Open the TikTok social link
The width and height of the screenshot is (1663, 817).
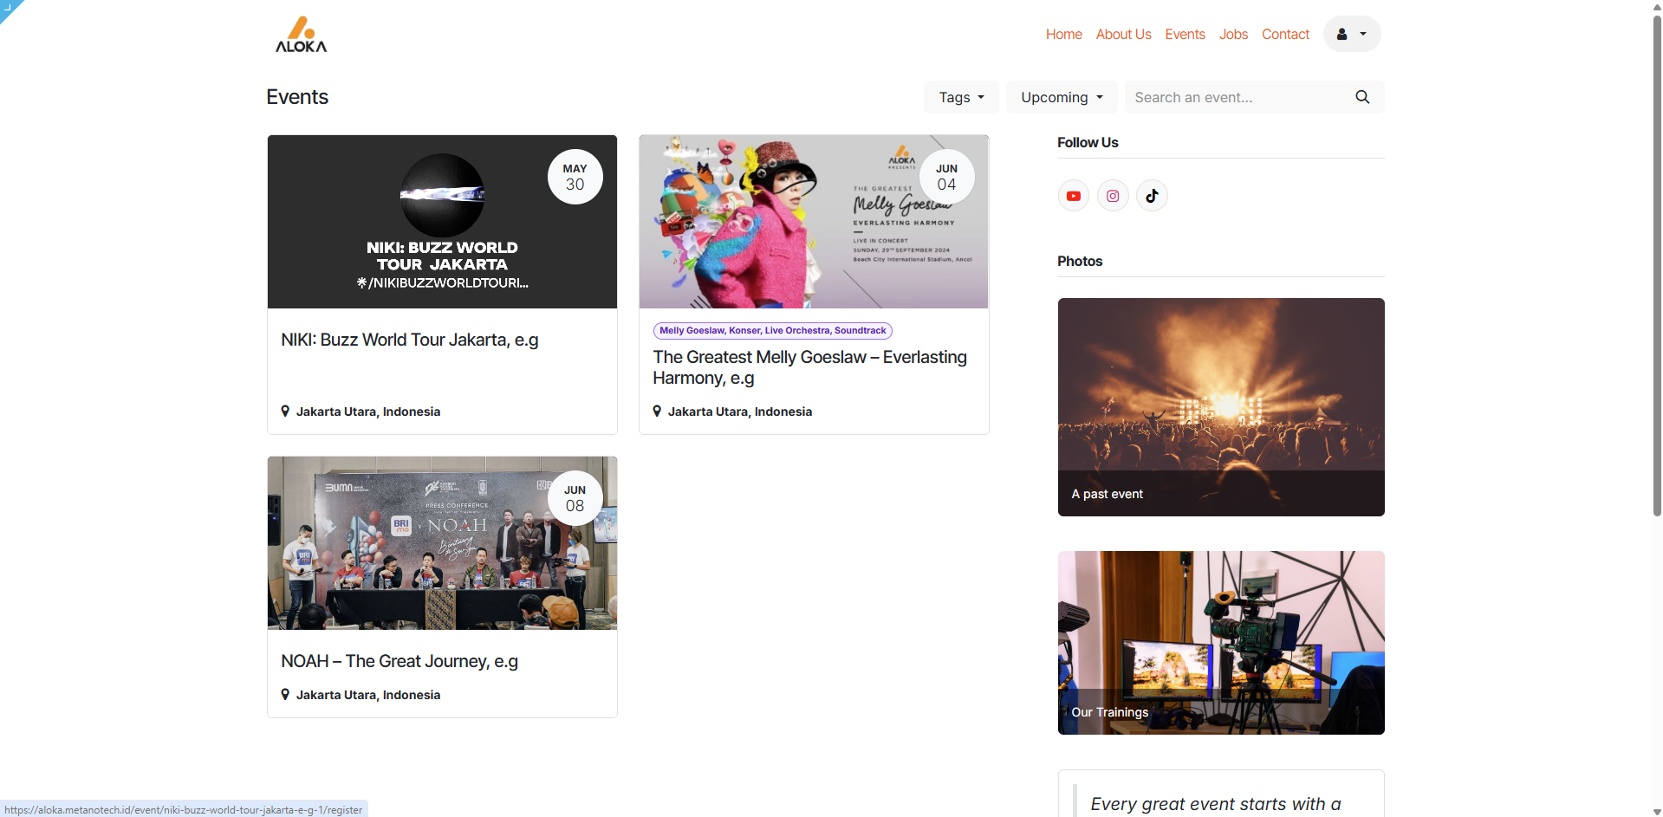click(x=1152, y=196)
